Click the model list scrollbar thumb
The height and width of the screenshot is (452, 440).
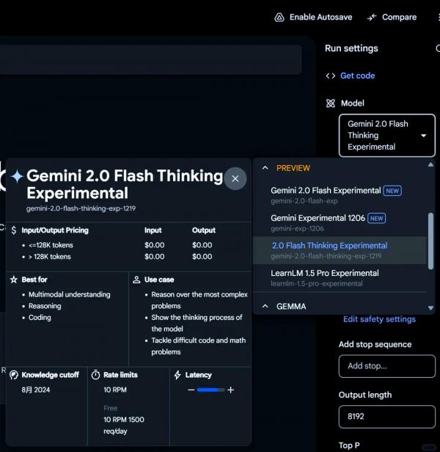pyautogui.click(x=430, y=241)
